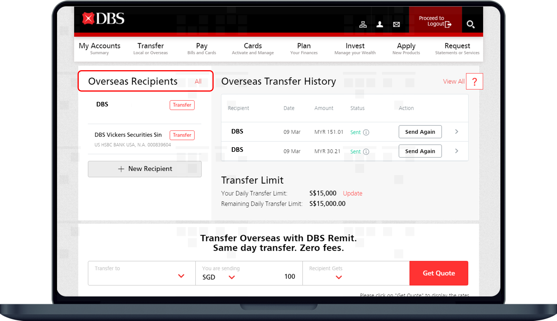Click the Amount column header
Viewport: 557px width, 321px height.
[x=324, y=108]
